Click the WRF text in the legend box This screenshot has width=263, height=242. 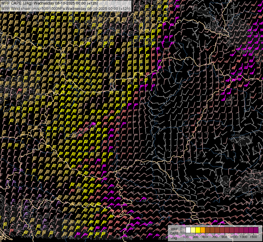tap(174, 229)
